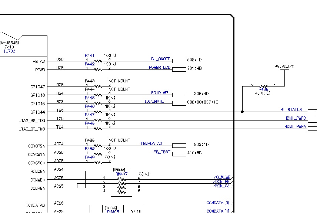The height and width of the screenshot is (224, 320).
Task: Click the R441 resistor symbol
Action: coord(98,61)
